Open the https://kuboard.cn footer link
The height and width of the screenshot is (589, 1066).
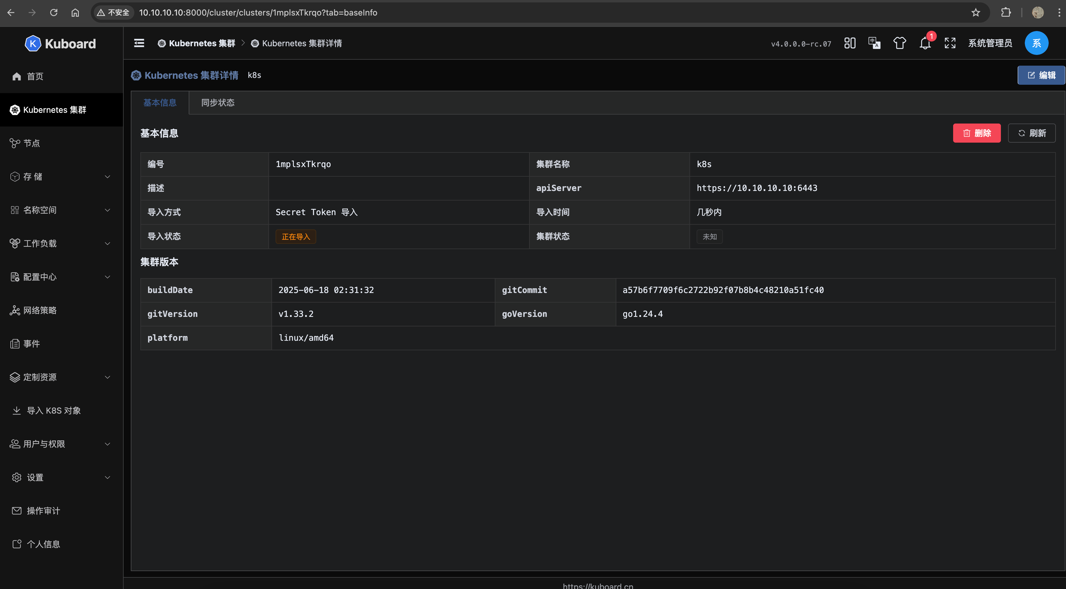click(x=597, y=585)
